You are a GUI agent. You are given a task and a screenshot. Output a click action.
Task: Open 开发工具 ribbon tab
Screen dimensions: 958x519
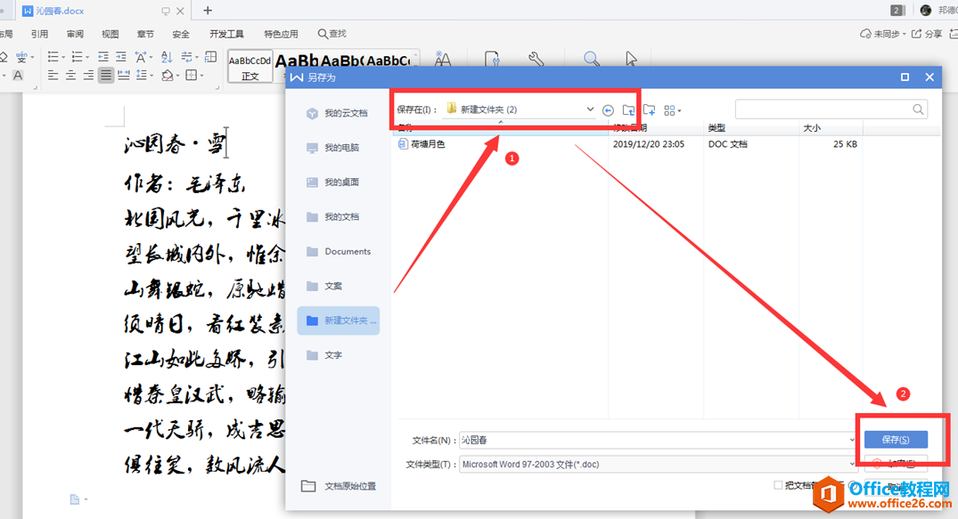226,34
